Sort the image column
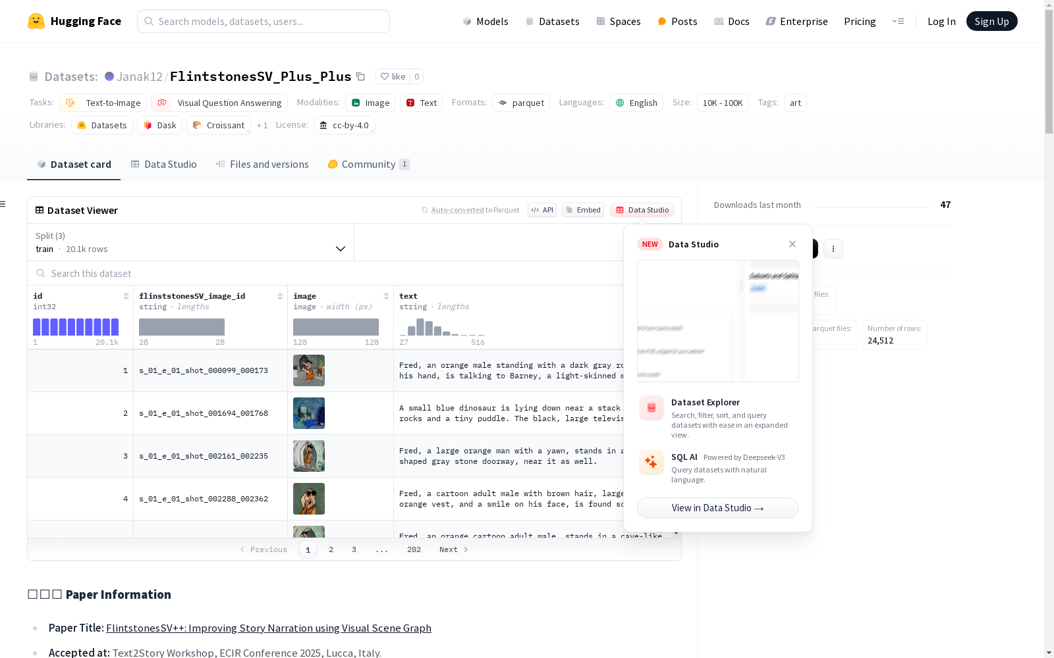 (386, 296)
